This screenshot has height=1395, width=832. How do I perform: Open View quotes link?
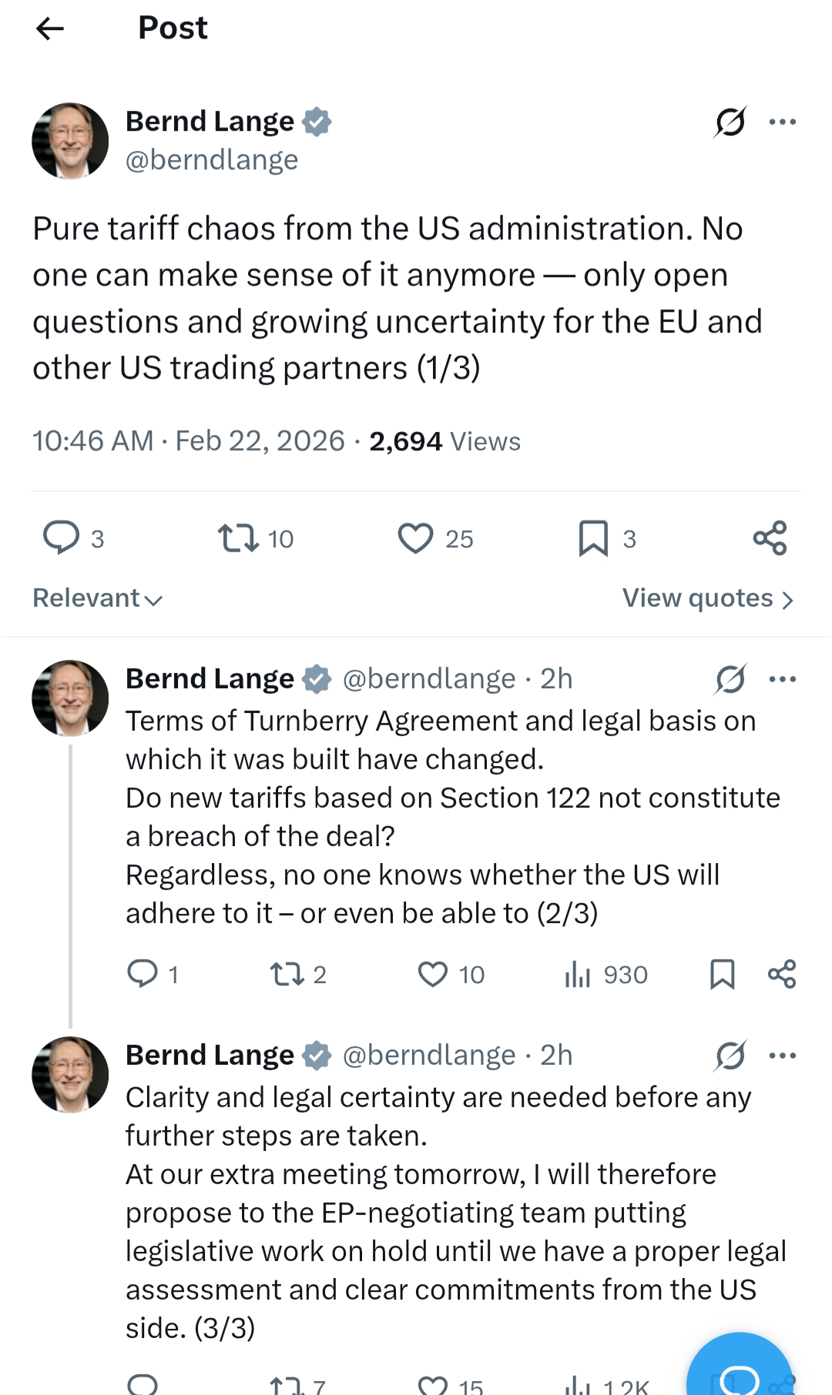point(707,598)
